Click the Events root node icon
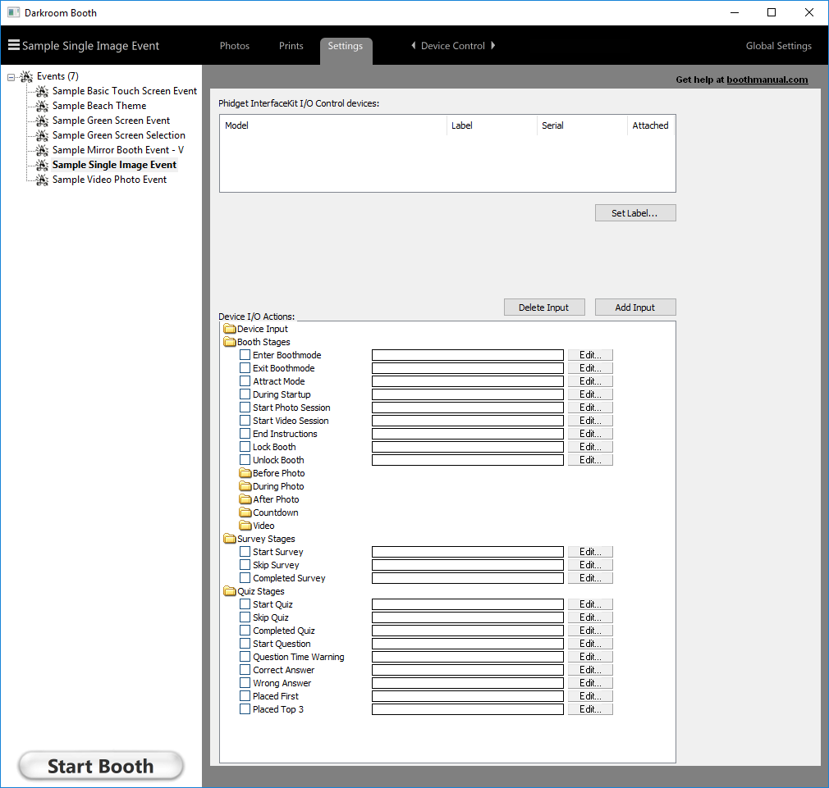 click(x=26, y=76)
